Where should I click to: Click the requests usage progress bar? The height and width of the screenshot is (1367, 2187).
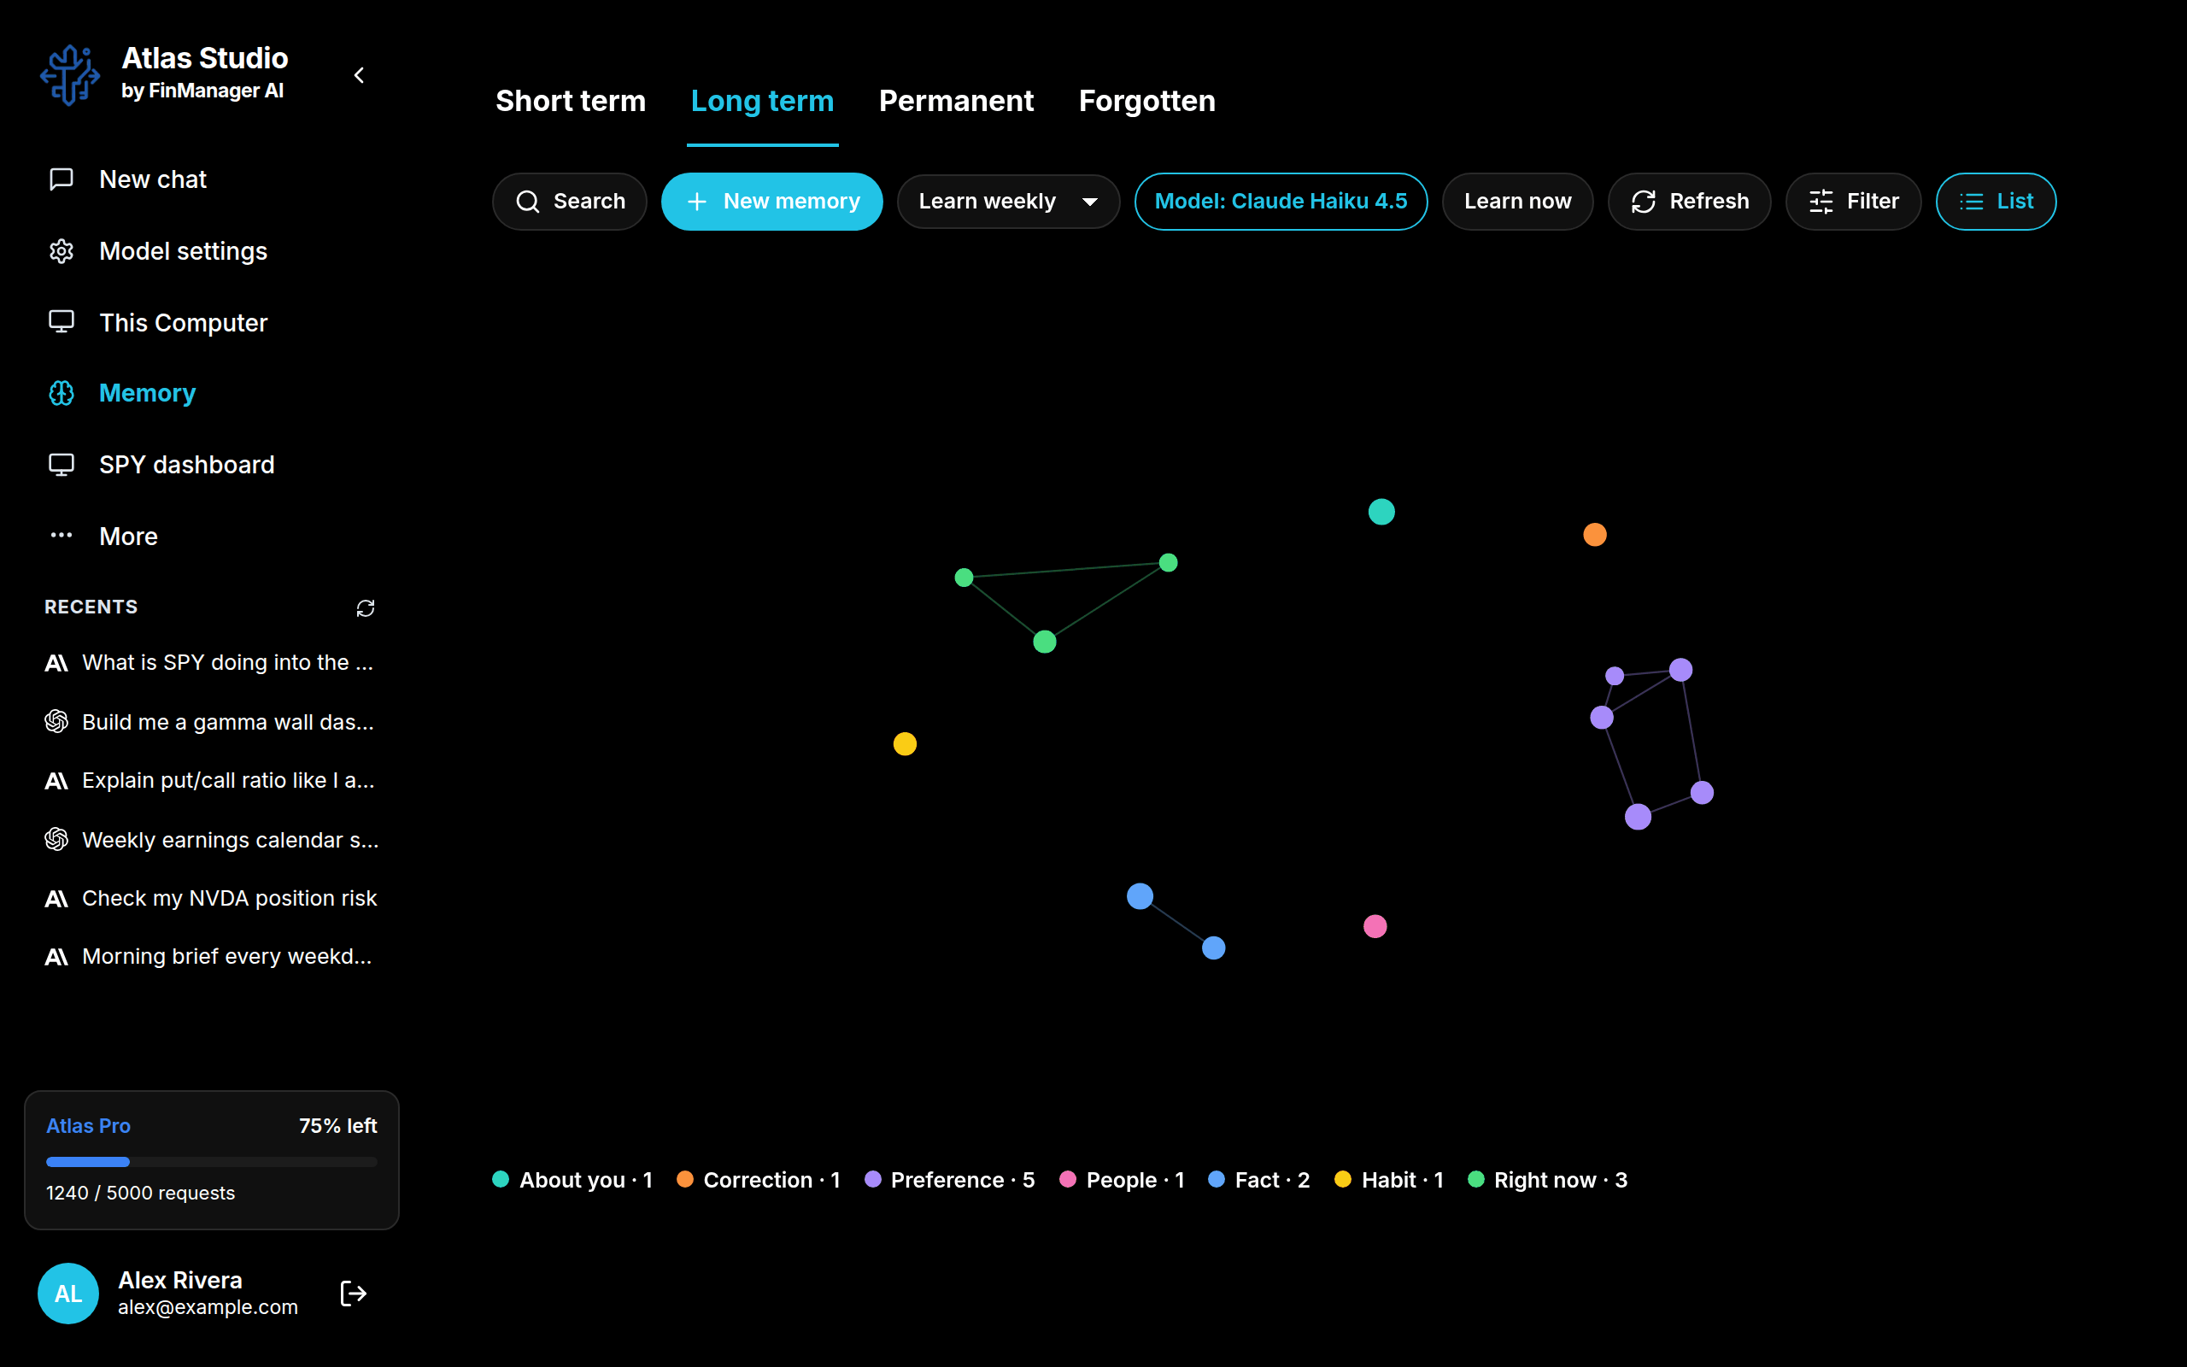(x=212, y=1162)
